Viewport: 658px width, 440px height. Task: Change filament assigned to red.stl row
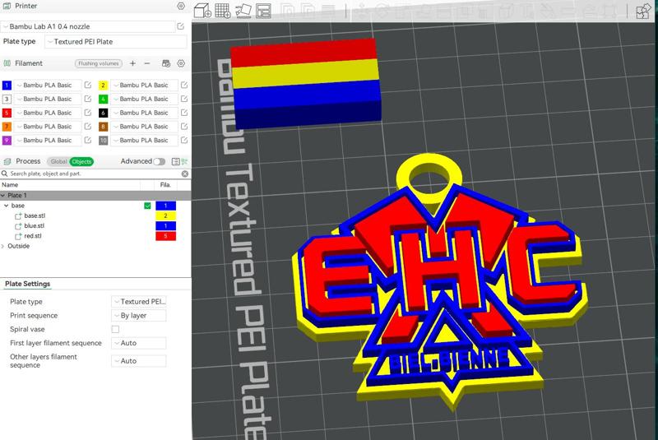(x=166, y=236)
